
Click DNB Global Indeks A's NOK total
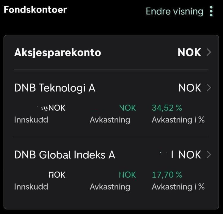pos(190,155)
